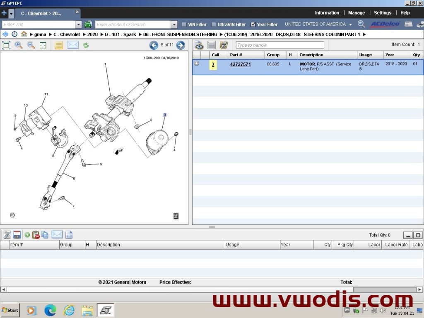Expand the arrow after STEERING COLUMN PART 1

364,34
